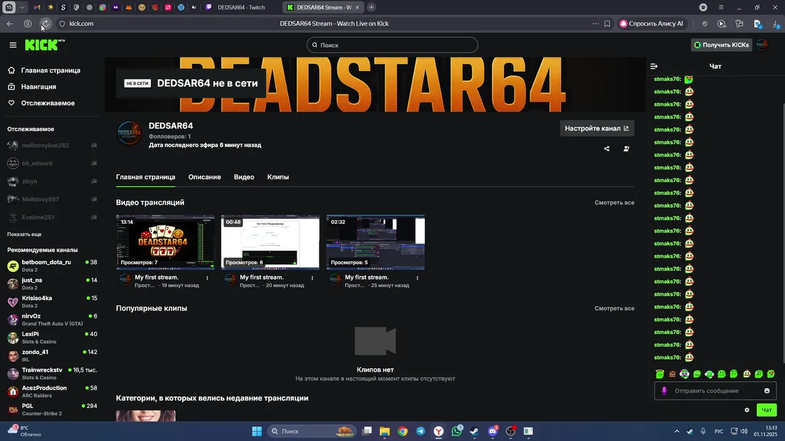This screenshot has width=785, height=441.
Task: Click the green Чат send button
Action: point(767,410)
